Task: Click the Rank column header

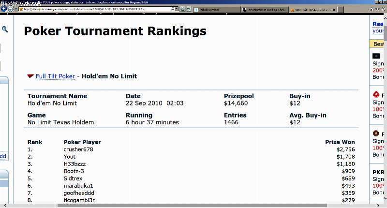Action: (35, 142)
